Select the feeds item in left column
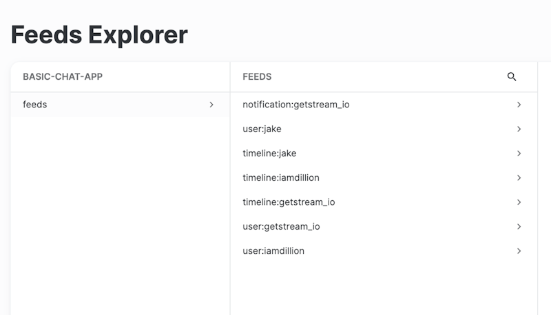 coord(35,105)
